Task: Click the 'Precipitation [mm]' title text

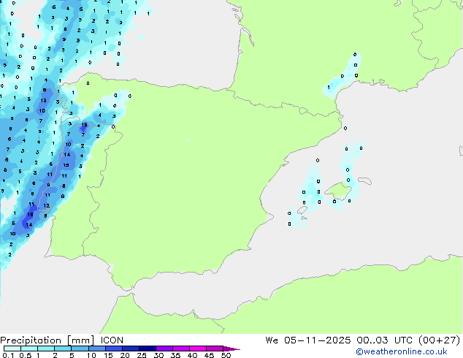Action: [47, 340]
